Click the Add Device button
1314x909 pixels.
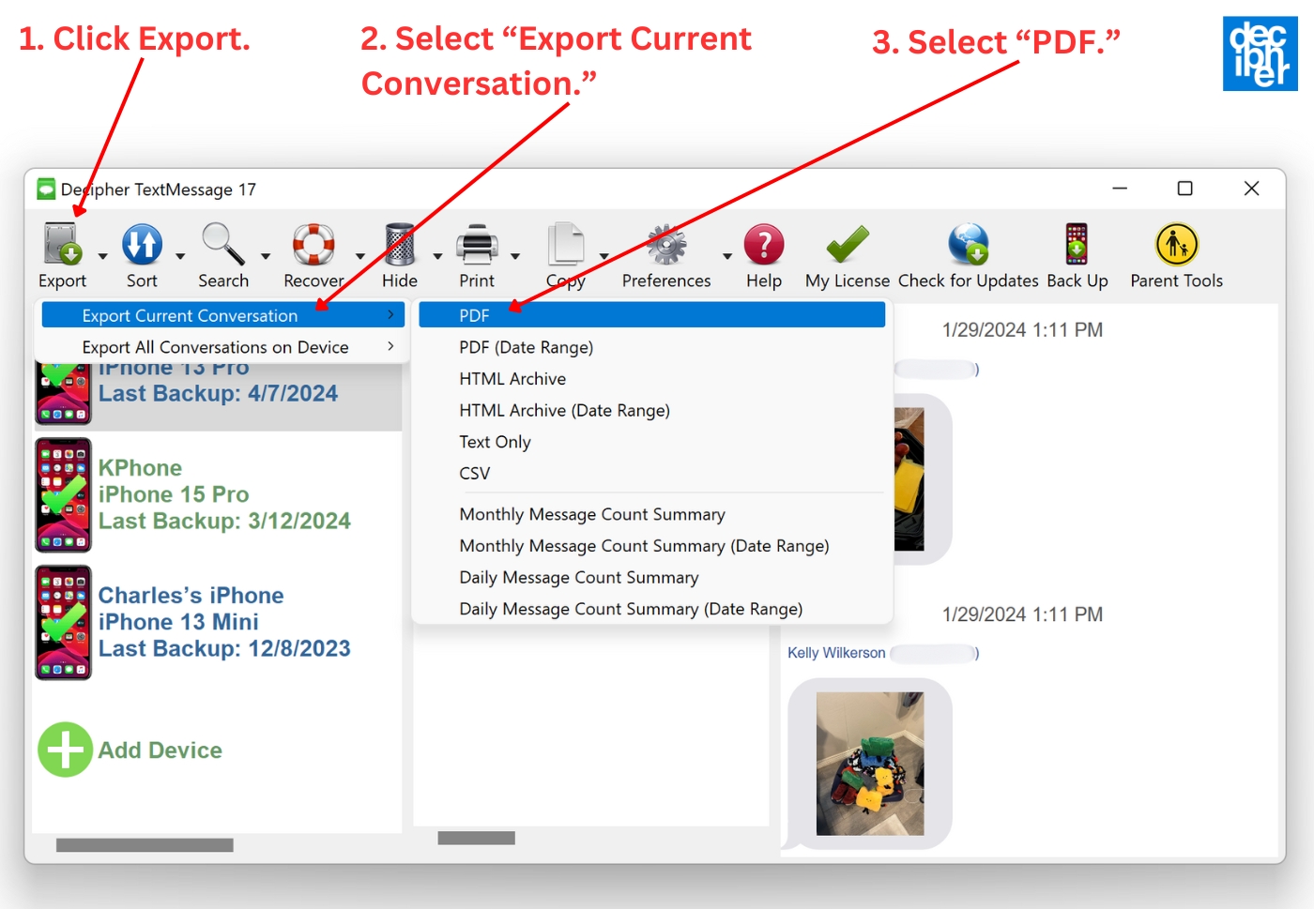click(129, 750)
